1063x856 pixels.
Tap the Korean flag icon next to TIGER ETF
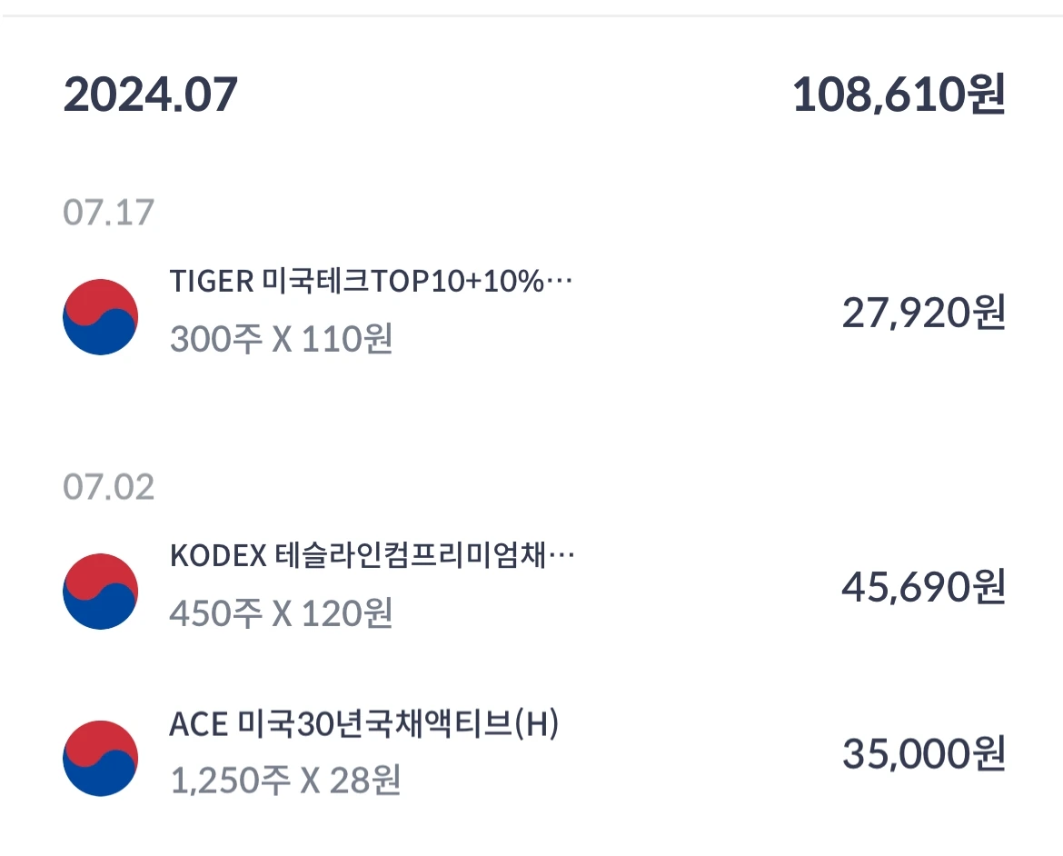click(100, 315)
